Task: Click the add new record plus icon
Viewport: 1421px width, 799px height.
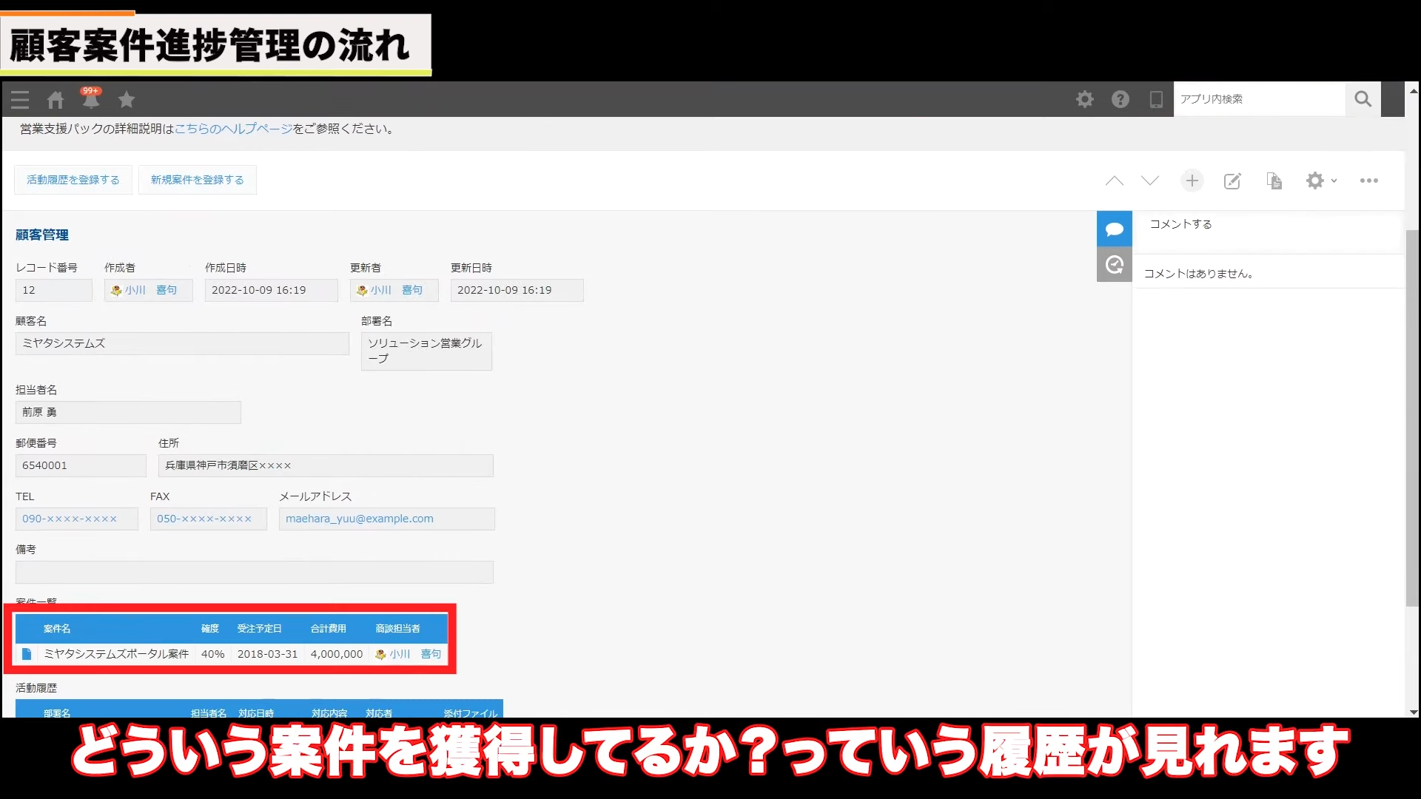Action: [x=1192, y=181]
